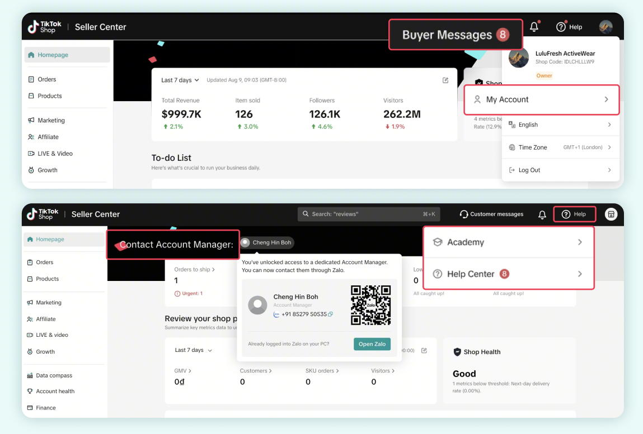
Task: Open Help Center in the Help menu
Action: coord(509,274)
